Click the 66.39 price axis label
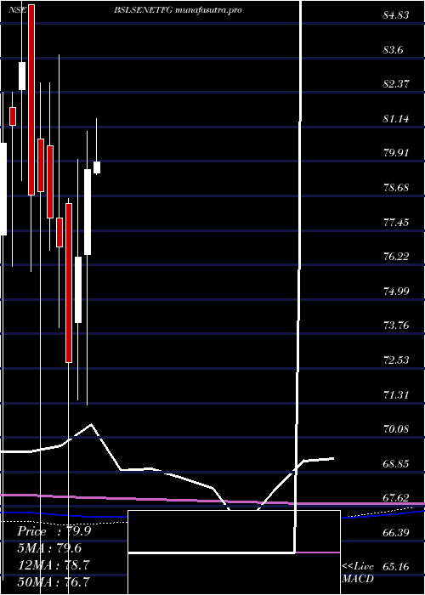 396,532
